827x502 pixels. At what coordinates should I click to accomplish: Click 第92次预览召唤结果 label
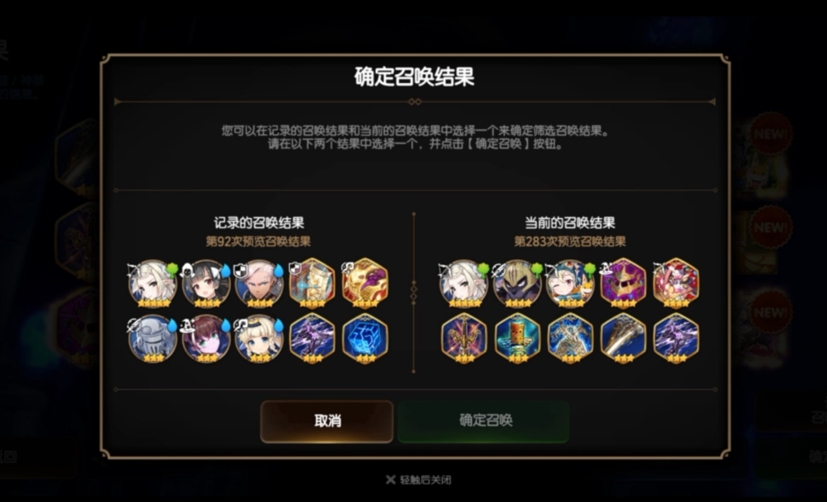[258, 242]
